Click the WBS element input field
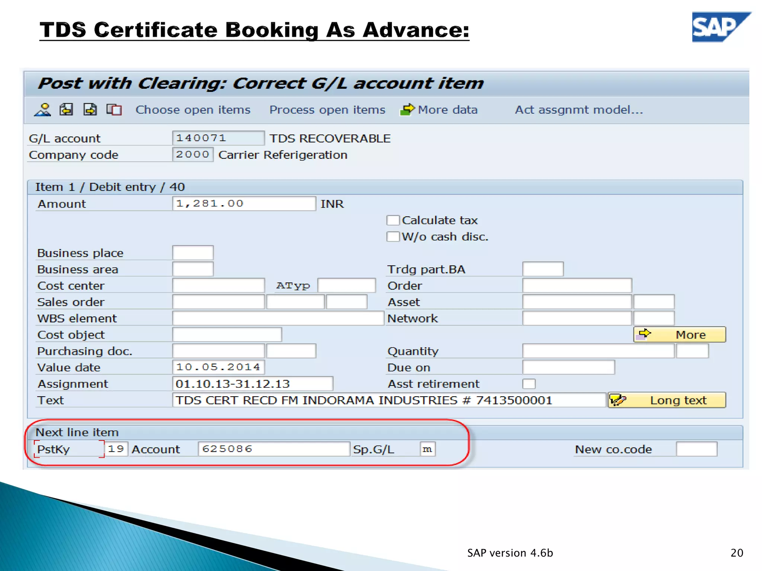762x571 pixels. [278, 318]
